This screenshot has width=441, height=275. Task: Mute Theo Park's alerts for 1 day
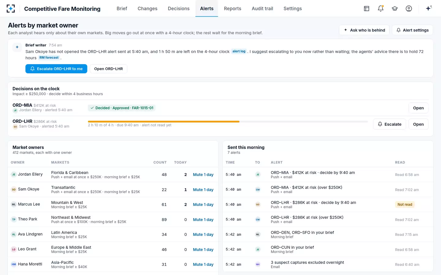203,219
